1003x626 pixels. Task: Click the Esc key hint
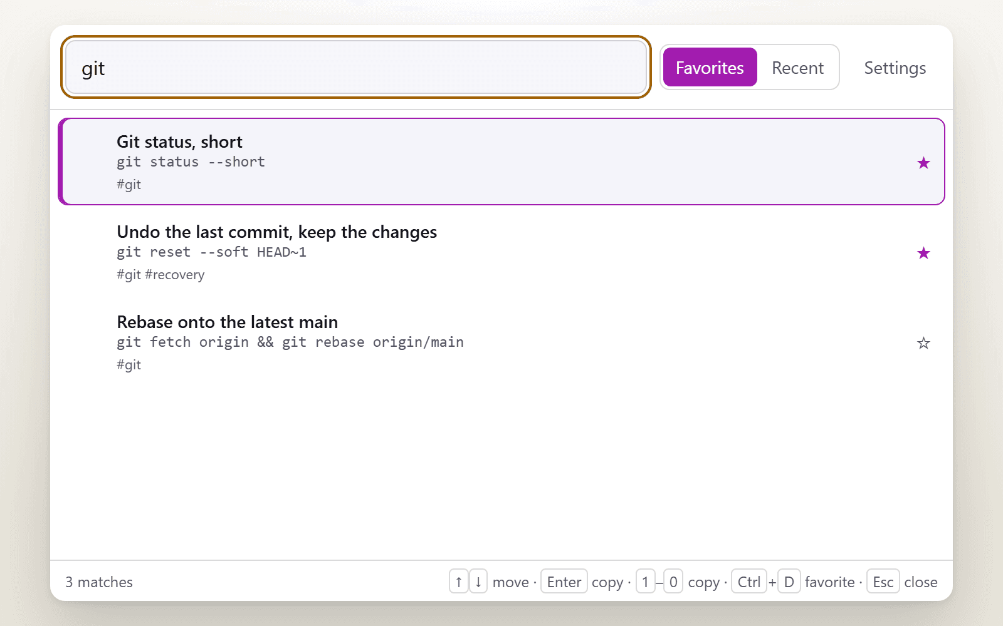point(883,582)
